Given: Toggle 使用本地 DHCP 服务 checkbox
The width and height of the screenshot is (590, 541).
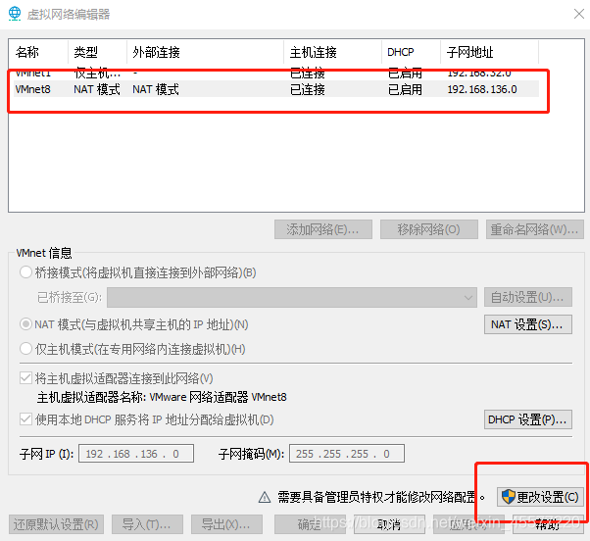Looking at the screenshot, I should click(25, 419).
